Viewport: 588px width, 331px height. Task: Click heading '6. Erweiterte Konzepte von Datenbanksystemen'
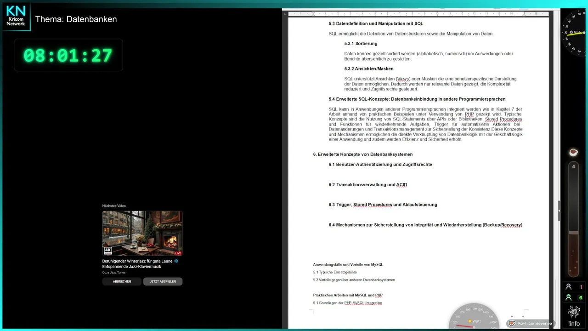tap(363, 154)
